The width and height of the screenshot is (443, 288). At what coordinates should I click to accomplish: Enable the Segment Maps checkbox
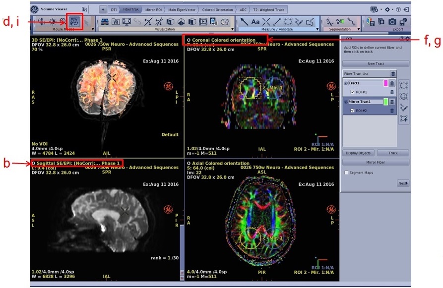(346, 173)
